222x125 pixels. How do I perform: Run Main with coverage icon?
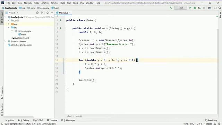coord(199,8)
